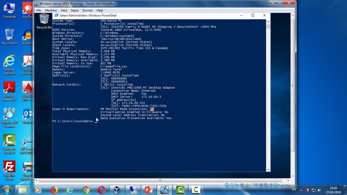Open Opera browser from the taskbar
Image resolution: width=347 pixels, height=195 pixels.
pos(102,190)
